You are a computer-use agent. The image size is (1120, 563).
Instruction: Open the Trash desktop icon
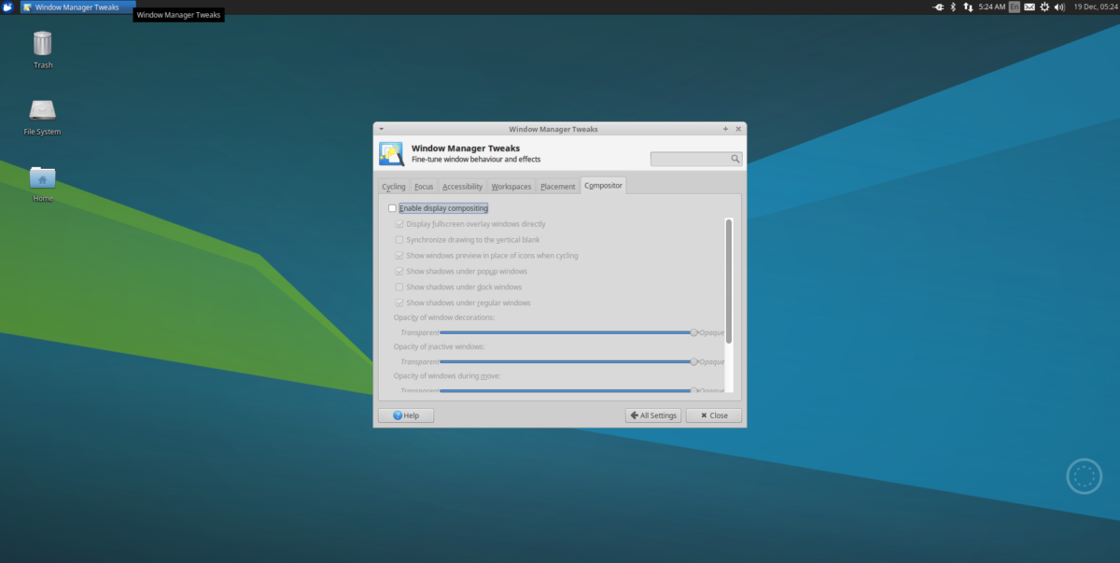[43, 49]
